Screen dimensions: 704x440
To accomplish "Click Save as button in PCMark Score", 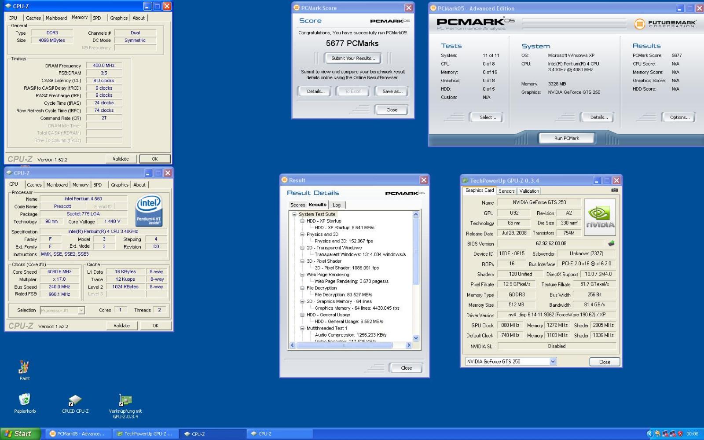I will pyautogui.click(x=392, y=92).
